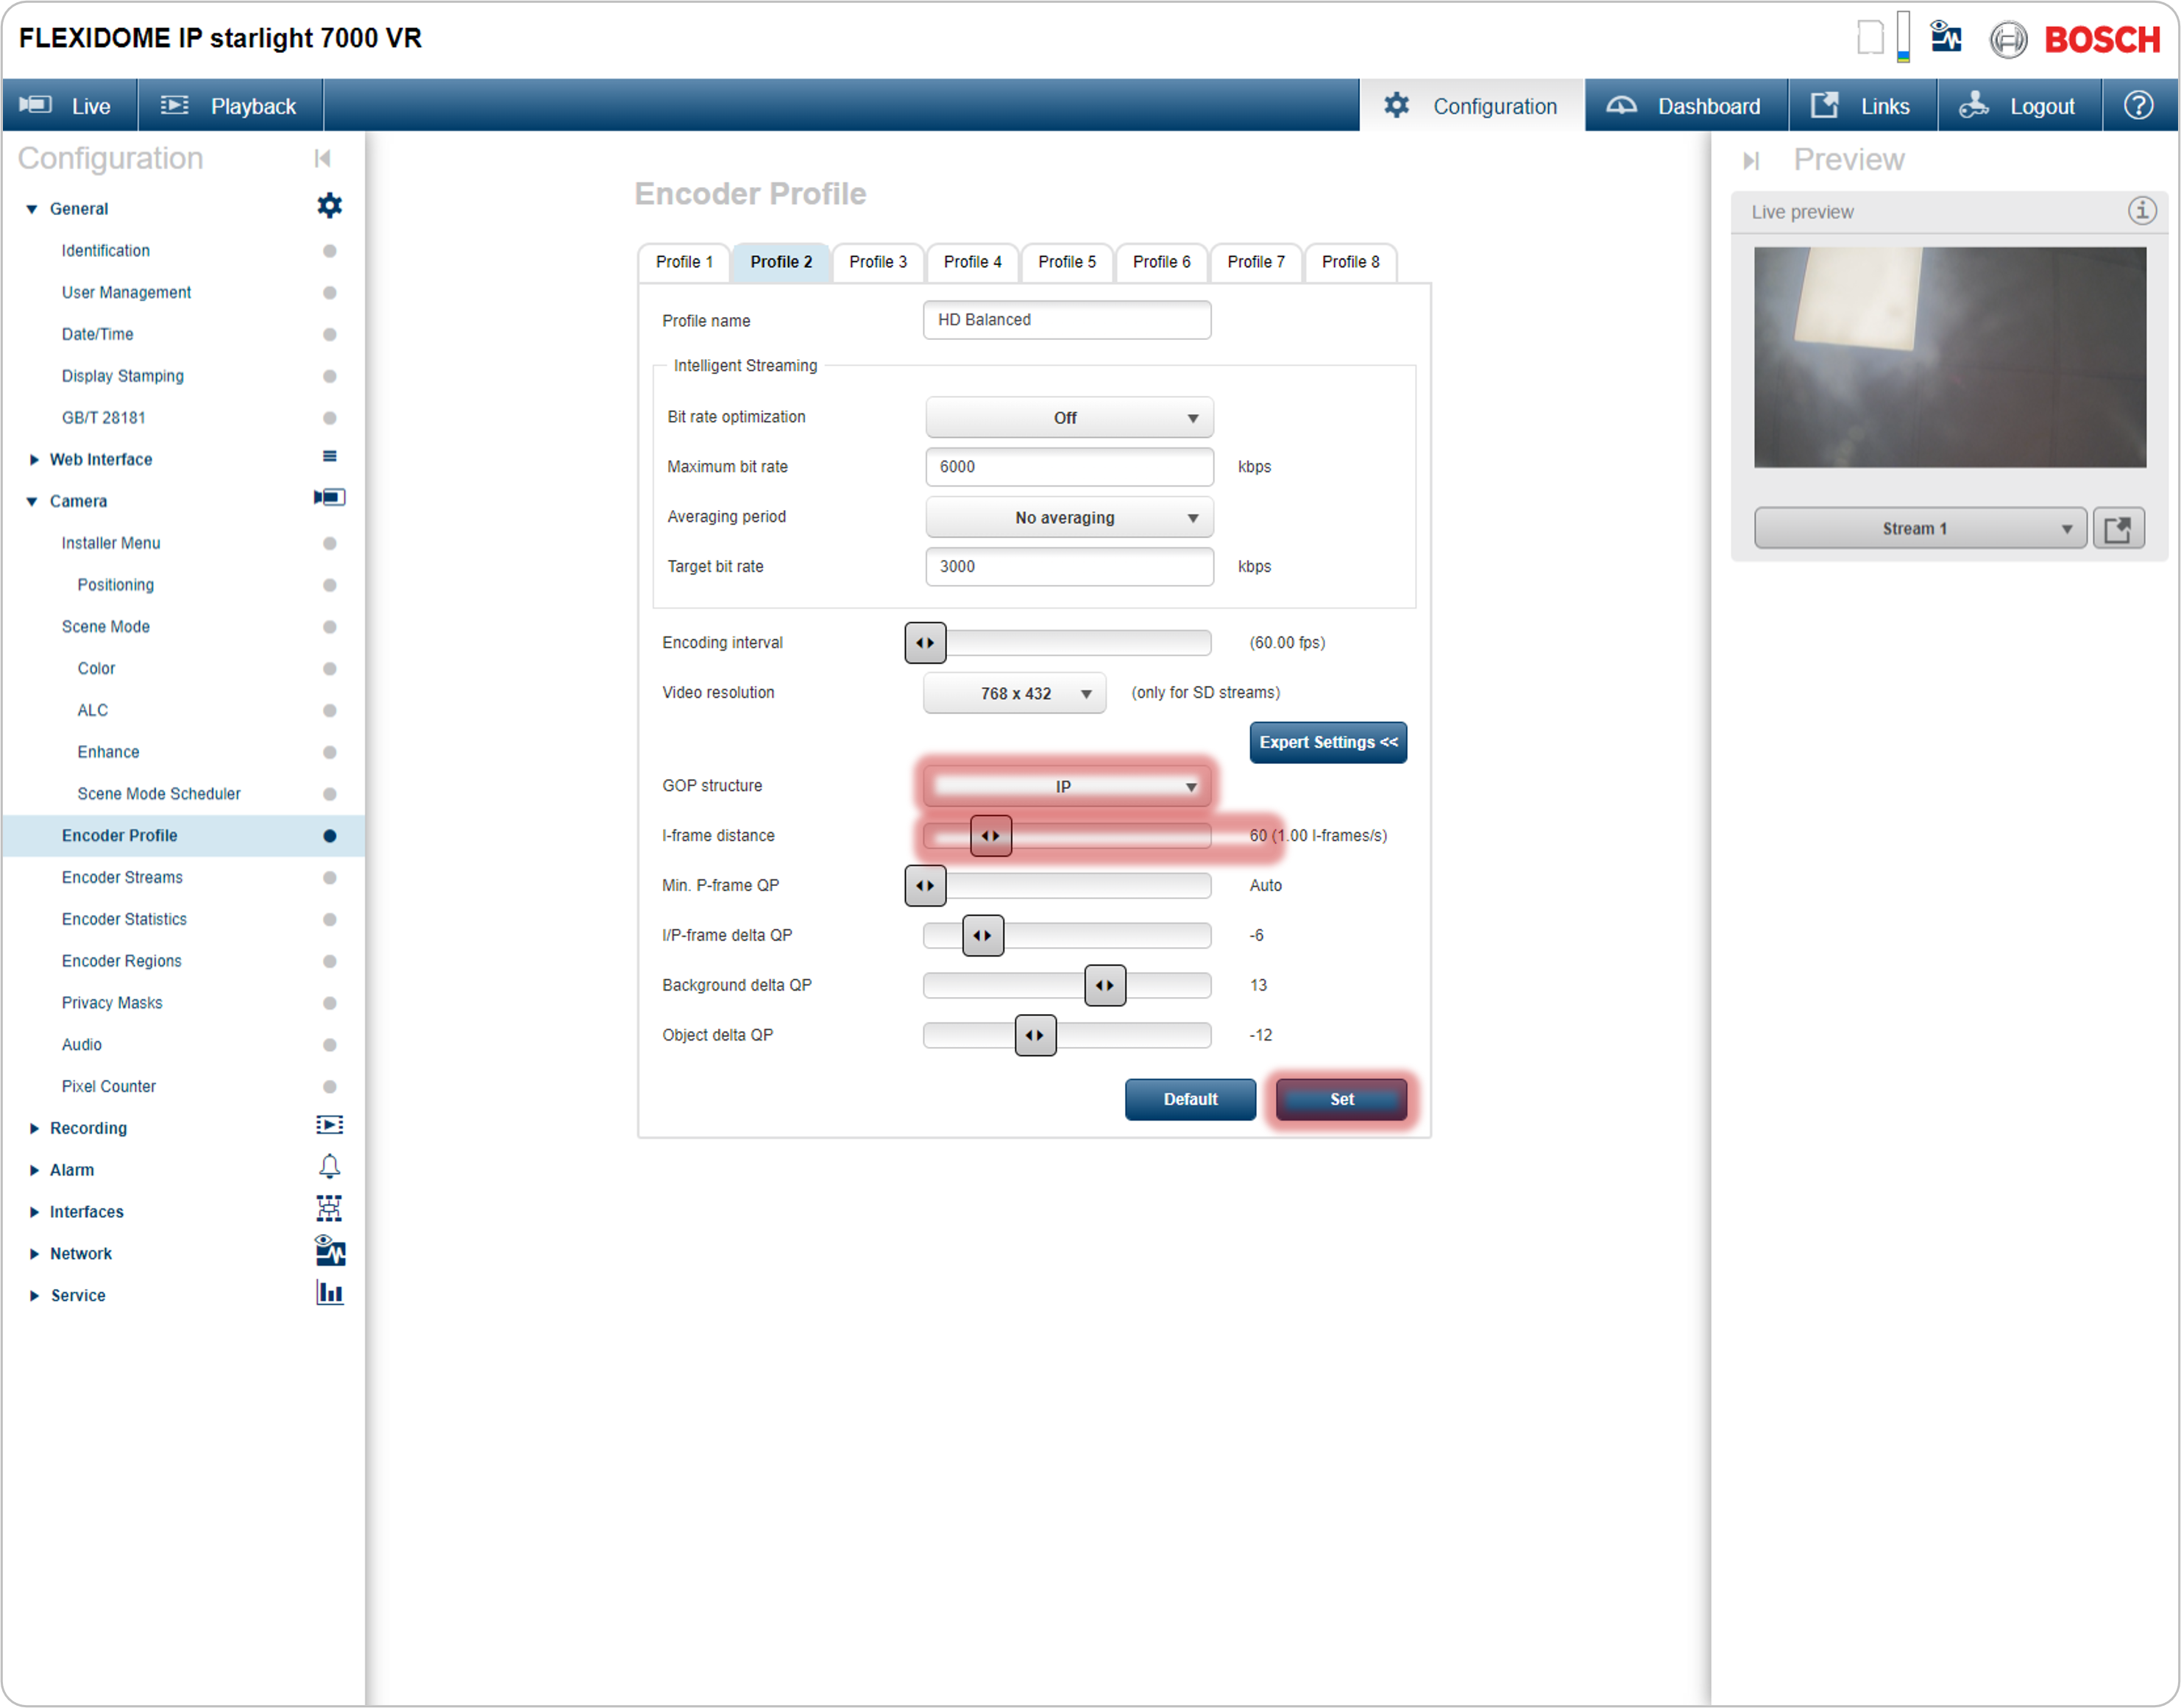Expand the Alarm tree section
Image resolution: width=2181 pixels, height=1708 pixels.
tap(34, 1171)
